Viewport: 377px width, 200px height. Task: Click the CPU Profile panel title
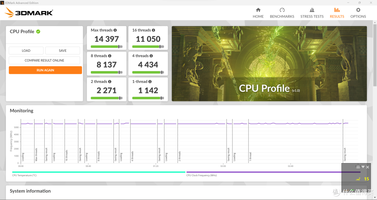coord(22,31)
